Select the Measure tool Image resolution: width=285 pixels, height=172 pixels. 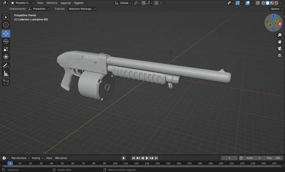[6, 74]
